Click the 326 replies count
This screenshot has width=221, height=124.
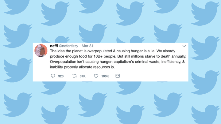click(x=61, y=76)
